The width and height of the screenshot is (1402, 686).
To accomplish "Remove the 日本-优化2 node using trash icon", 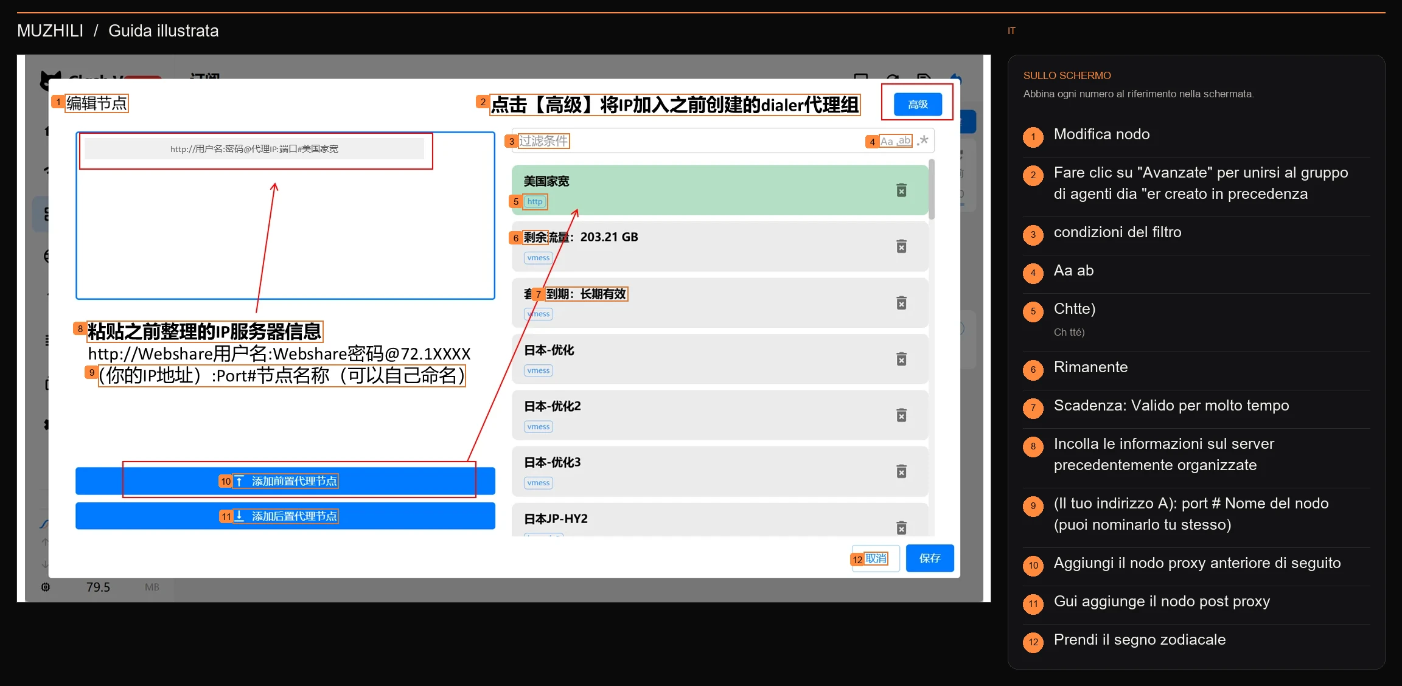I will 901,415.
